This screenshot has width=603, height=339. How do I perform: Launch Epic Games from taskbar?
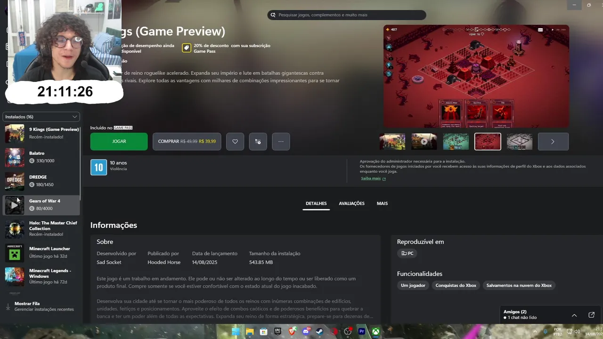coord(277,331)
